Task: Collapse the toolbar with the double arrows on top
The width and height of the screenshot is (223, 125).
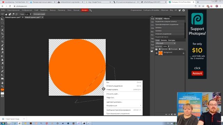Action: coord(2,17)
